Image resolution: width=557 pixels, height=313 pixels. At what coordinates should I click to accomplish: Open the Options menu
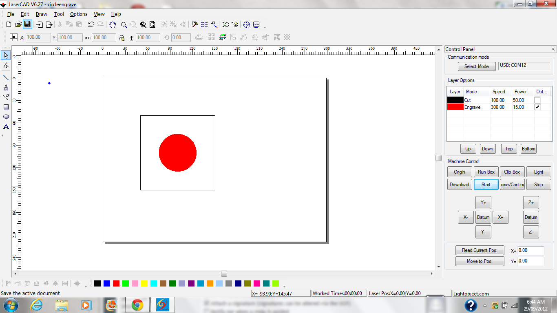(79, 14)
